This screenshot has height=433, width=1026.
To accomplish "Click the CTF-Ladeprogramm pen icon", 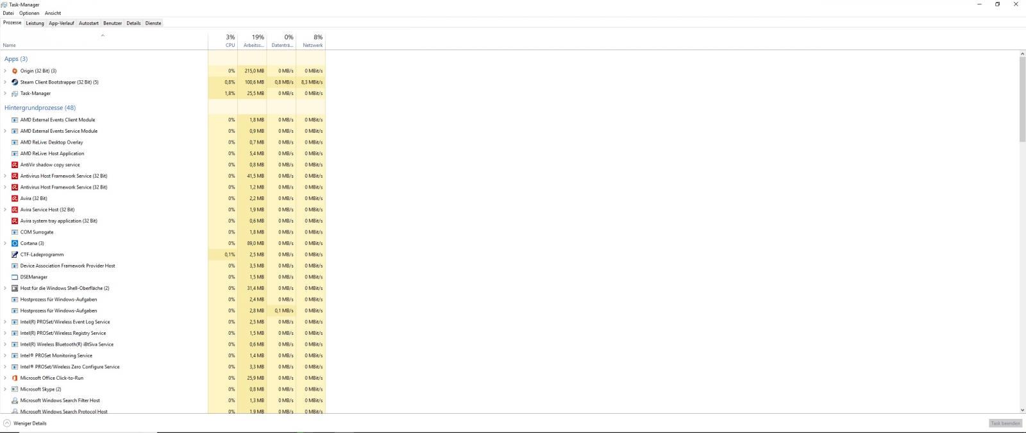I will 15,255.
